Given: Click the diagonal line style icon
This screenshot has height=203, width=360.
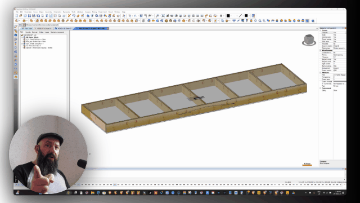Looking at the screenshot, I should tap(240, 16).
